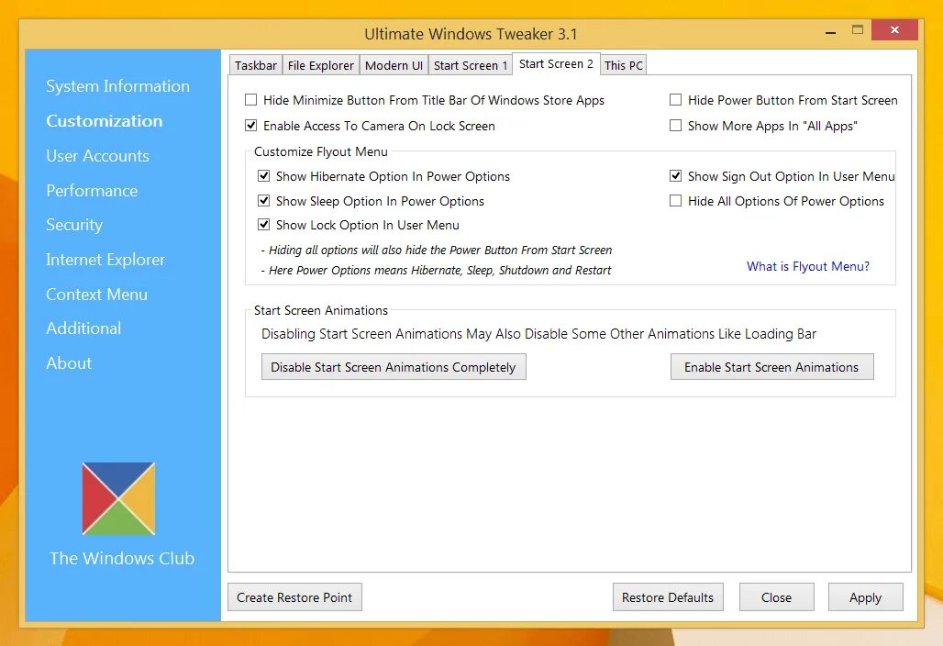This screenshot has height=646, width=943.
Task: Open Internet Explorer tweaks
Action: pos(105,260)
